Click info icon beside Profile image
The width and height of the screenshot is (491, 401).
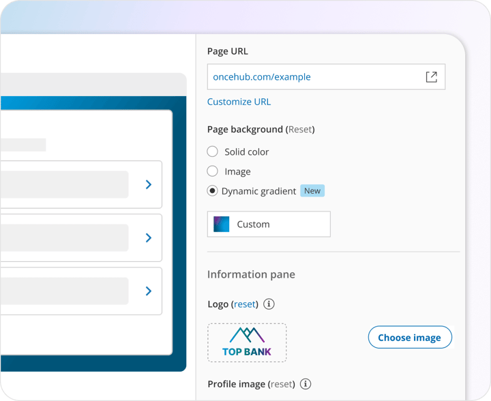pyautogui.click(x=306, y=385)
